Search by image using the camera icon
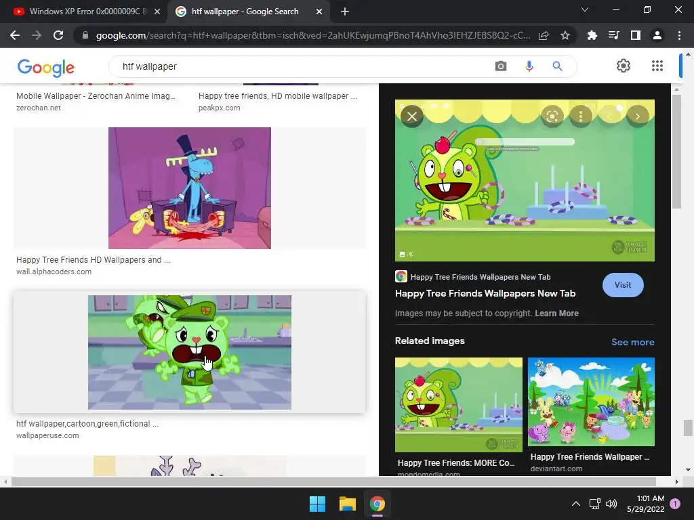This screenshot has height=520, width=694. pos(501,66)
